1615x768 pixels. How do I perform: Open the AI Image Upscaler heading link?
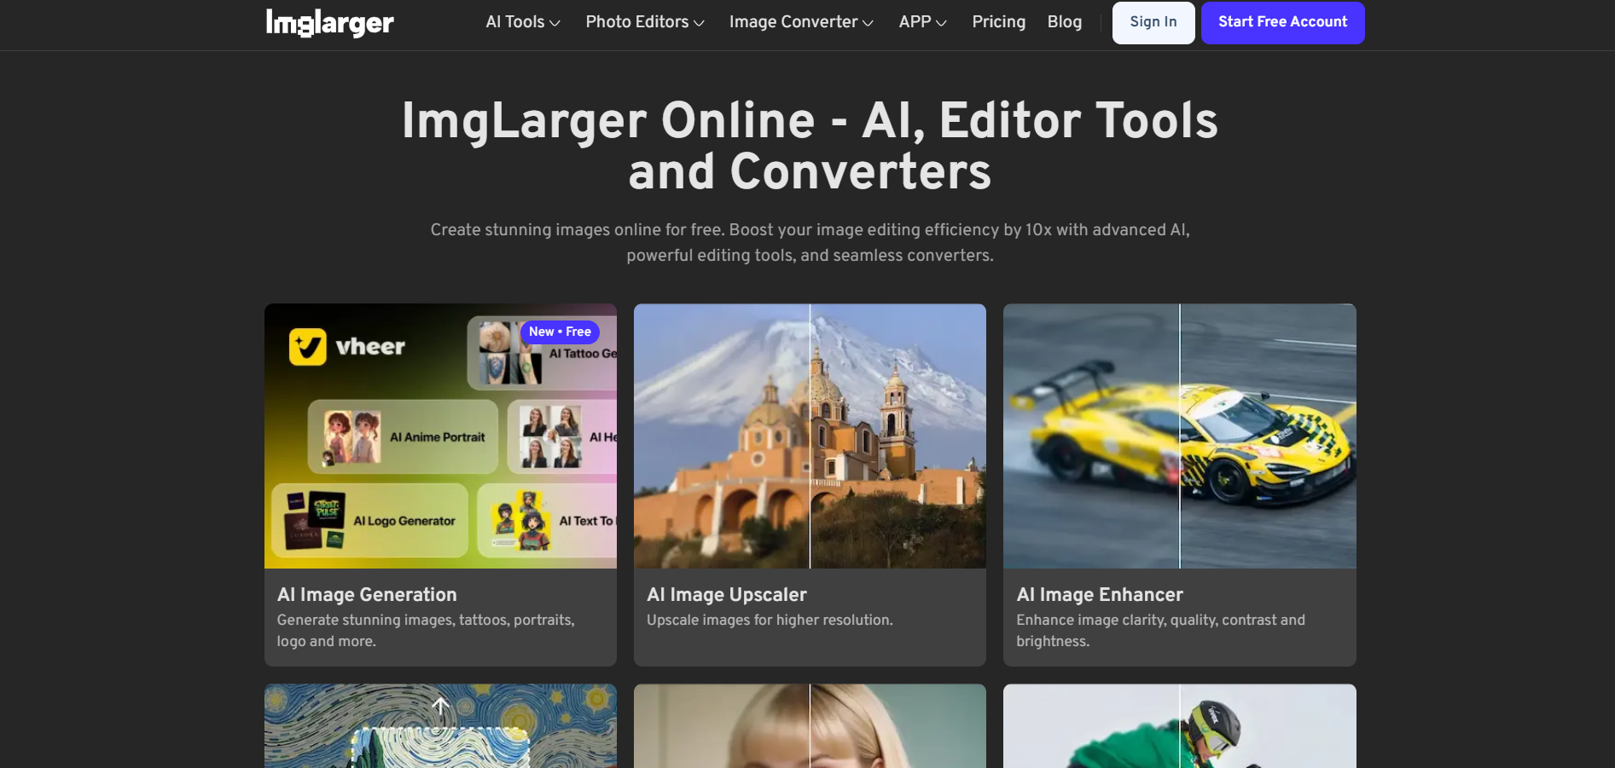tap(726, 595)
